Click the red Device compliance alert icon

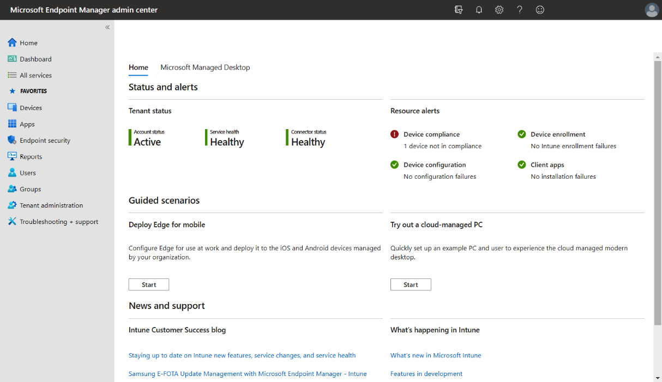tap(395, 134)
